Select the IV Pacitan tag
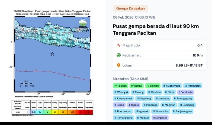212x125 pixels. (120, 86)
